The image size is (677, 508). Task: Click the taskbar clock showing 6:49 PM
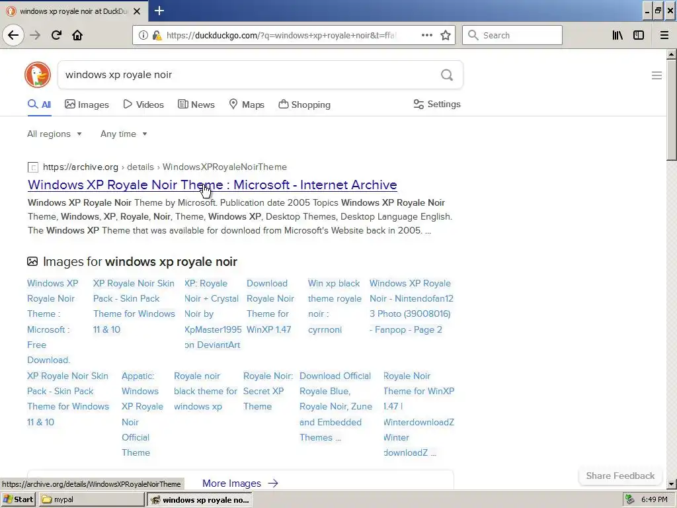pyautogui.click(x=655, y=499)
